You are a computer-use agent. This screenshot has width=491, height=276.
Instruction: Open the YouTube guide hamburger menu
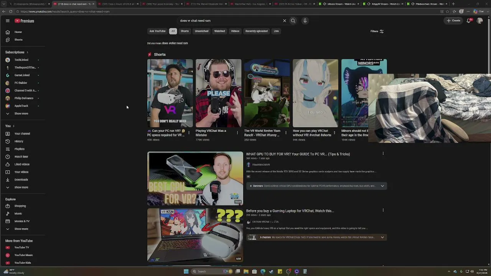tap(7, 21)
